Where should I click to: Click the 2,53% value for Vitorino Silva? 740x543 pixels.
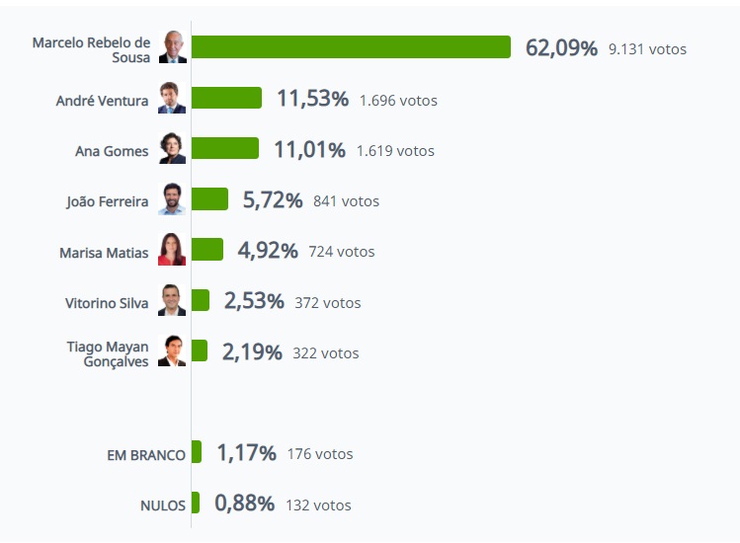253,301
